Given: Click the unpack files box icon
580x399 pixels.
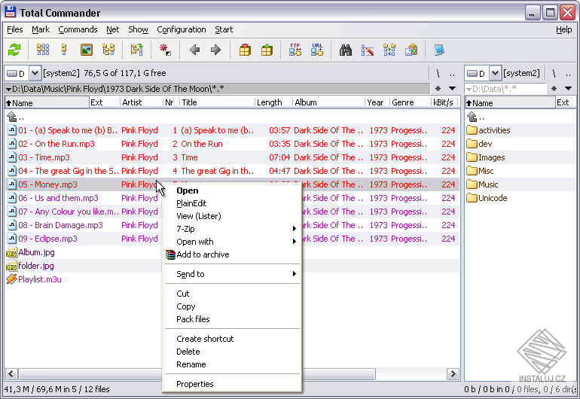Looking at the screenshot, I should (x=267, y=50).
